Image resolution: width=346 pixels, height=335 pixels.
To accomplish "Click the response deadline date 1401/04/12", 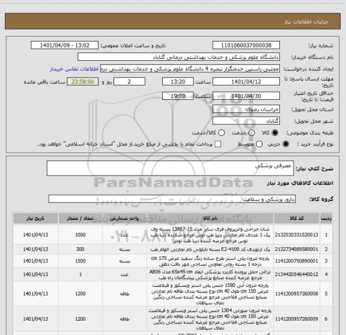I will click(x=246, y=82).
